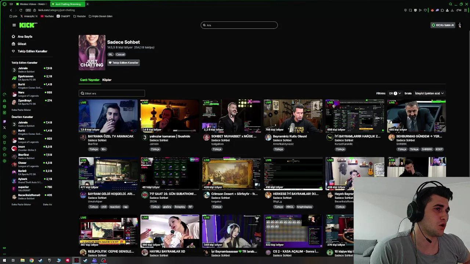Open a new browser tab with plus

[x=87, y=4]
